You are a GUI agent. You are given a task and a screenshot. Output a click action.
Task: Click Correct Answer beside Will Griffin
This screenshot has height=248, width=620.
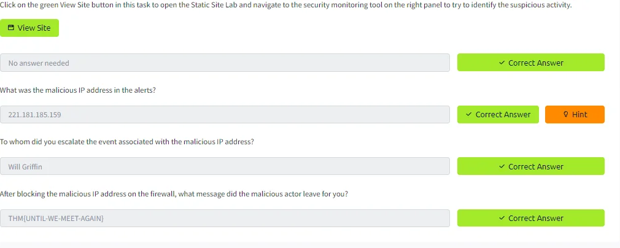[530, 166]
